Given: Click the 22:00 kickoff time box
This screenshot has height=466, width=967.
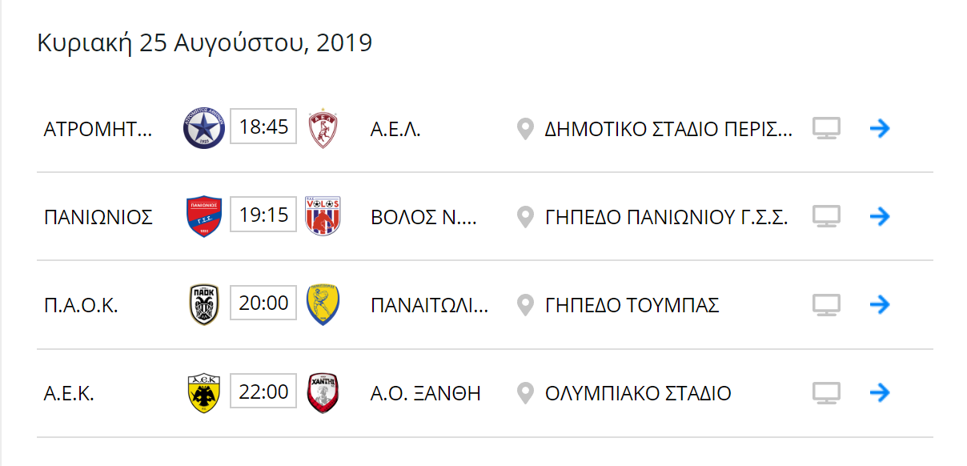Looking at the screenshot, I should tap(263, 392).
